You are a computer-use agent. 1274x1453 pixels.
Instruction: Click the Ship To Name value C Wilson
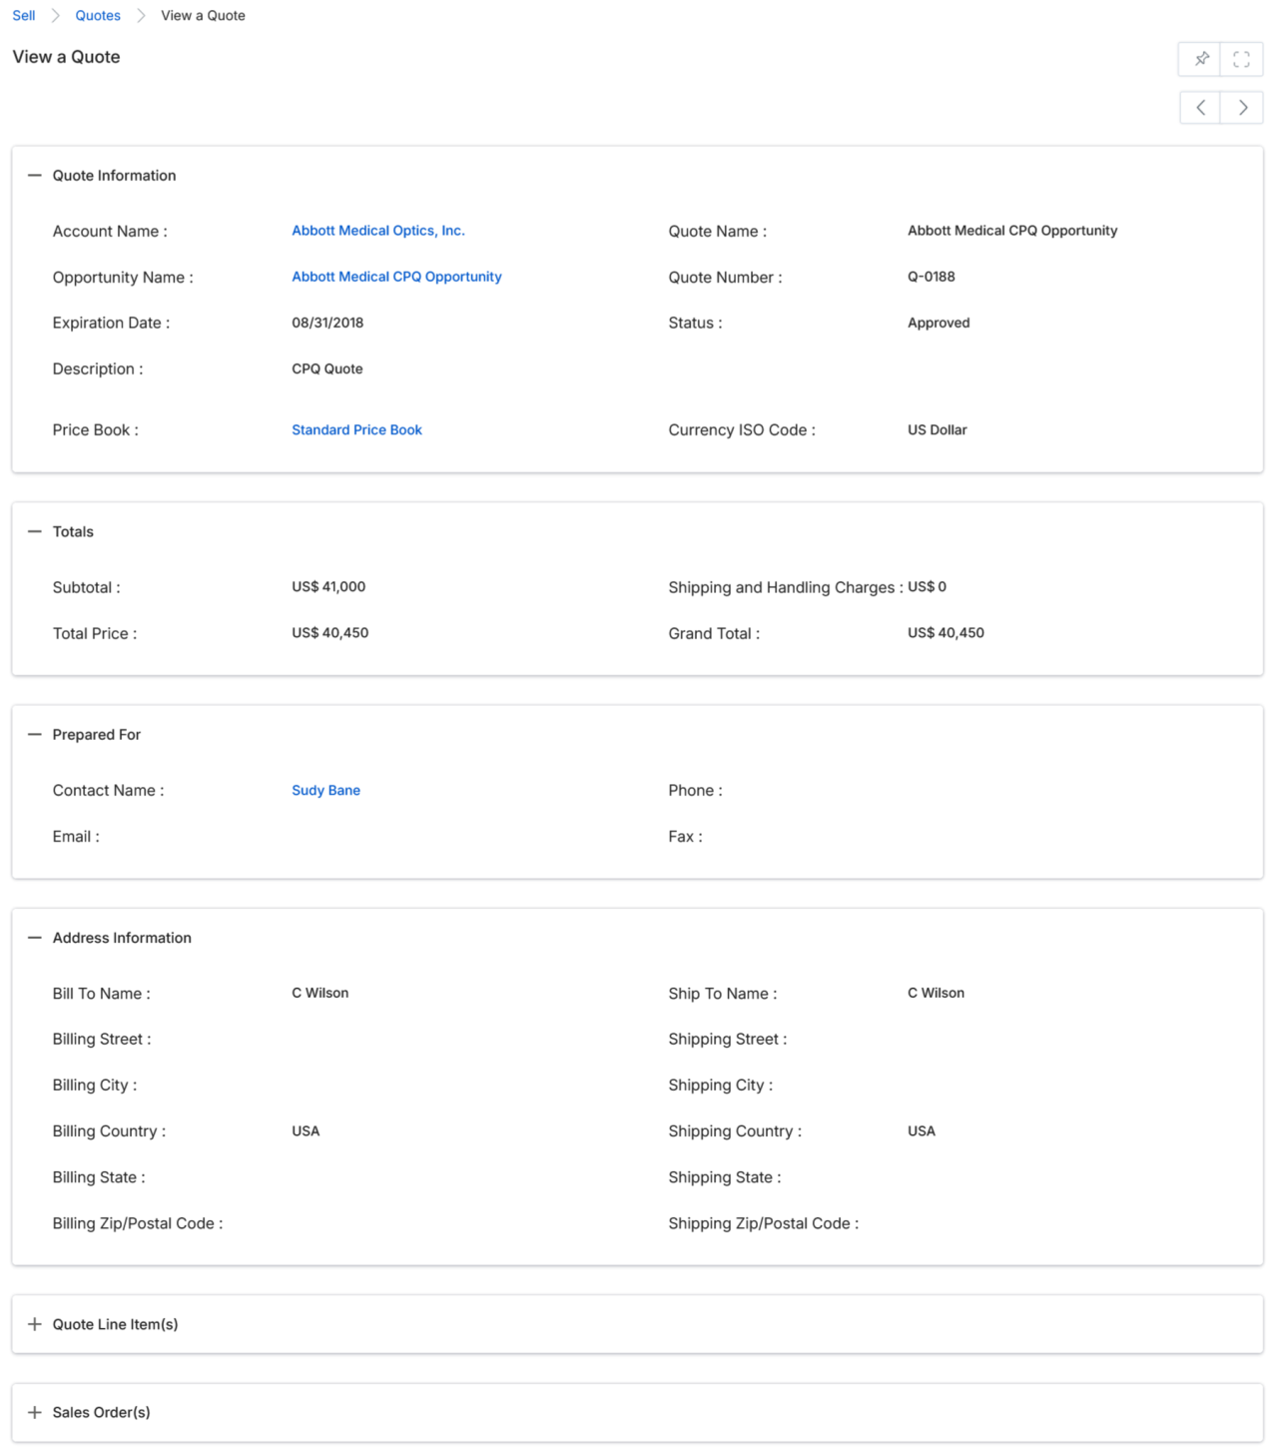pyautogui.click(x=936, y=994)
